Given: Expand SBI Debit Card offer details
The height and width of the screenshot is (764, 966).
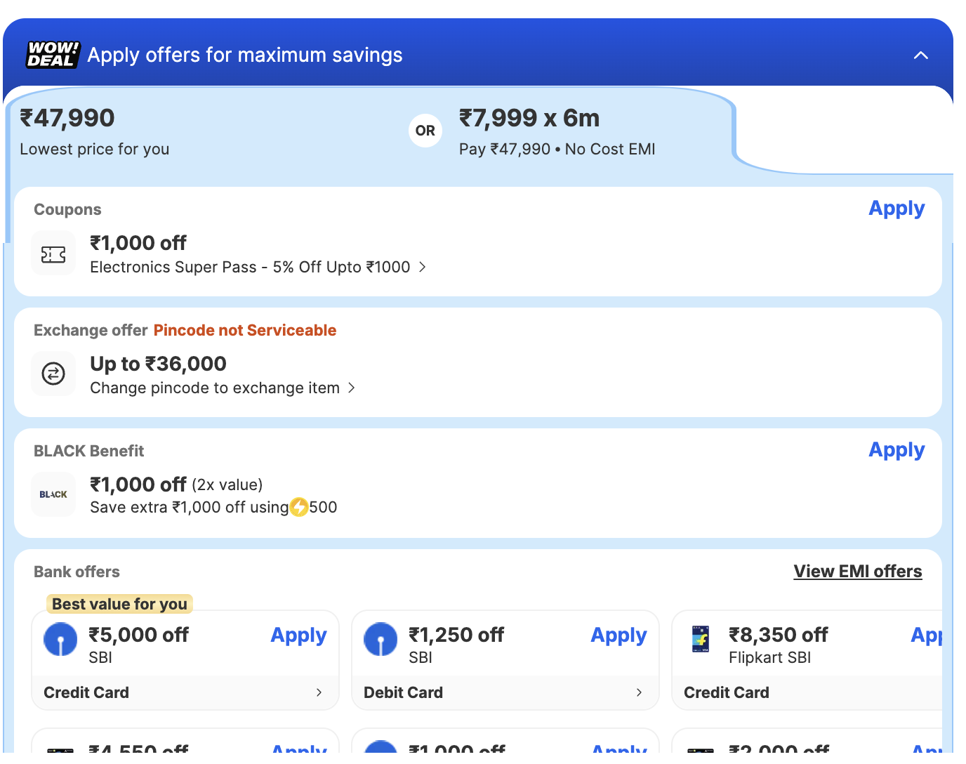Looking at the screenshot, I should tap(639, 692).
